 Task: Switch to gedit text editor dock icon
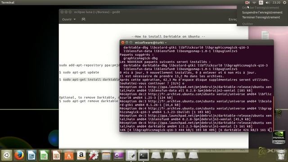pos(131,155)
